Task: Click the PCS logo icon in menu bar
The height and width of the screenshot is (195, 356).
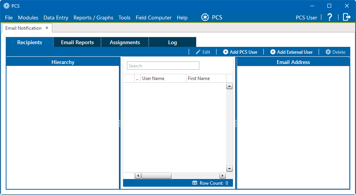Action: (205, 17)
